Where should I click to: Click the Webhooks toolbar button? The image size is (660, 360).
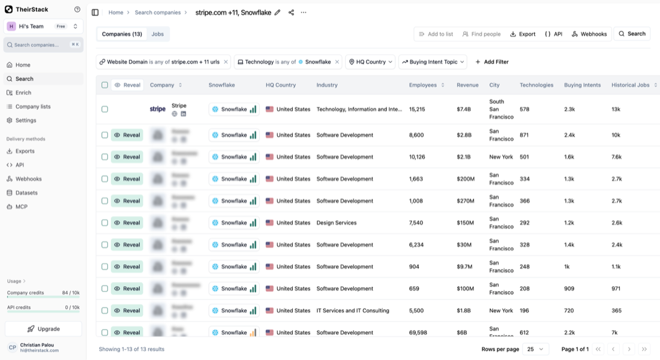click(589, 34)
